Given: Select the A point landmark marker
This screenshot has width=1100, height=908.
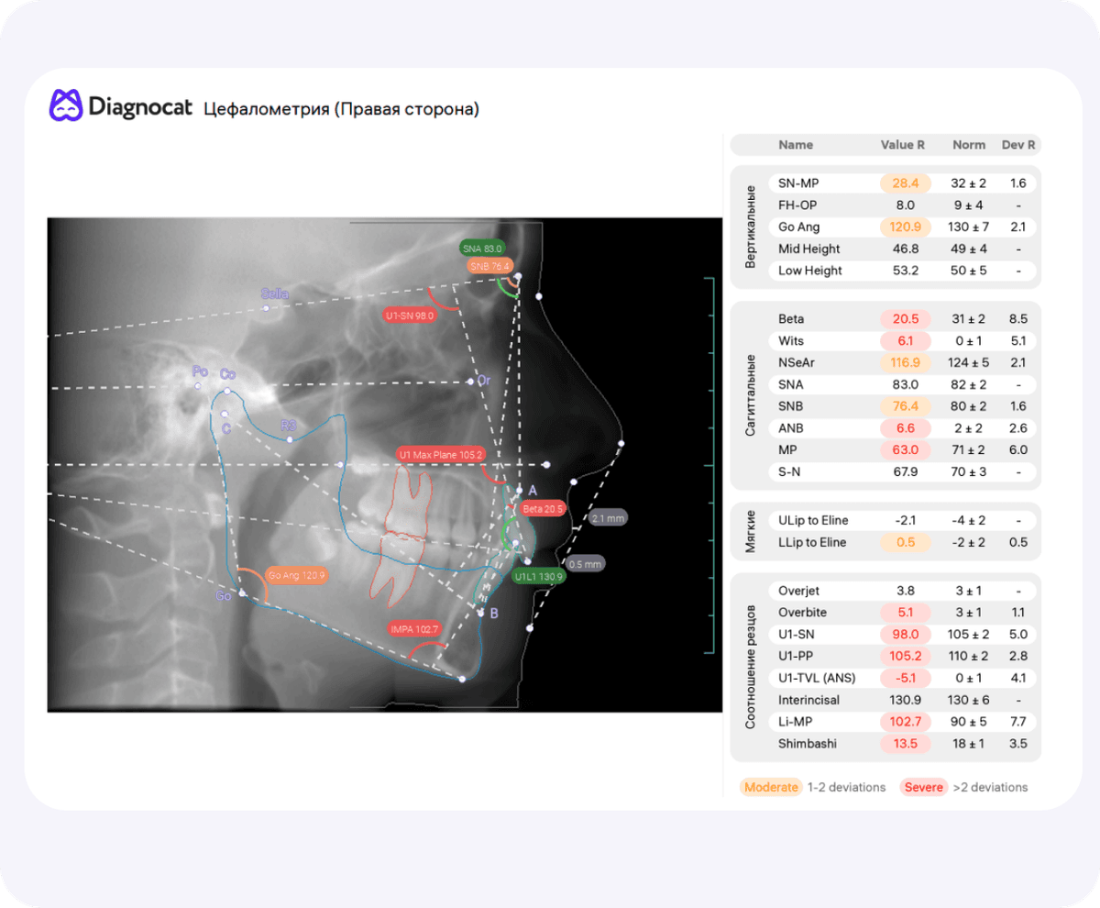Looking at the screenshot, I should point(519,492).
